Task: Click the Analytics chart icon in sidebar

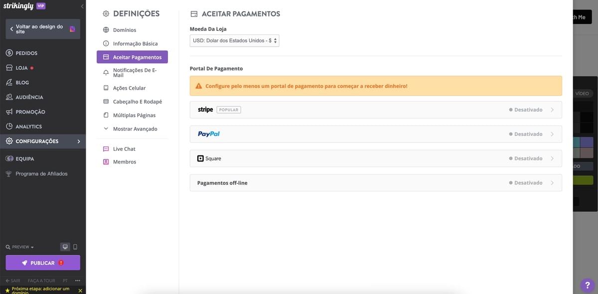Action: [9, 127]
